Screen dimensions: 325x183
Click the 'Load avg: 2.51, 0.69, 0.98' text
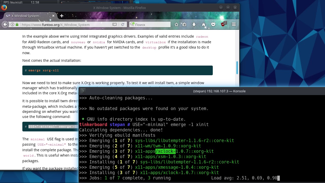(244, 178)
